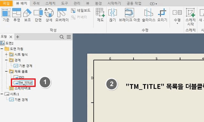
Task: Switch to the 뷰 ribbon tab
Action: pyautogui.click(x=88, y=3)
